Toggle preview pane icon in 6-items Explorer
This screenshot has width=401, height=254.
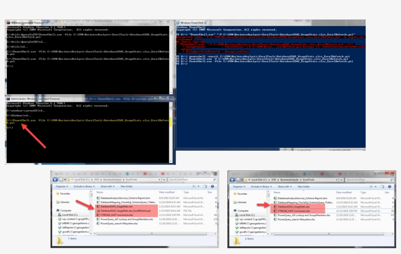pos(382,186)
